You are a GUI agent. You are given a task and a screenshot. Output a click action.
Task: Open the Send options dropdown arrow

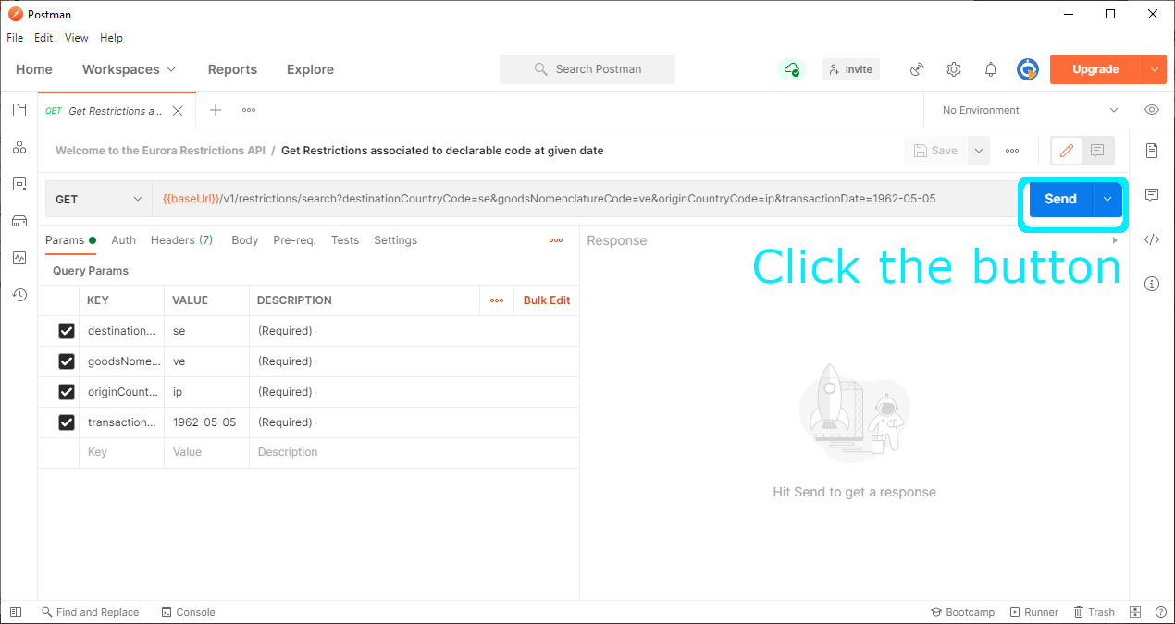[1107, 199]
